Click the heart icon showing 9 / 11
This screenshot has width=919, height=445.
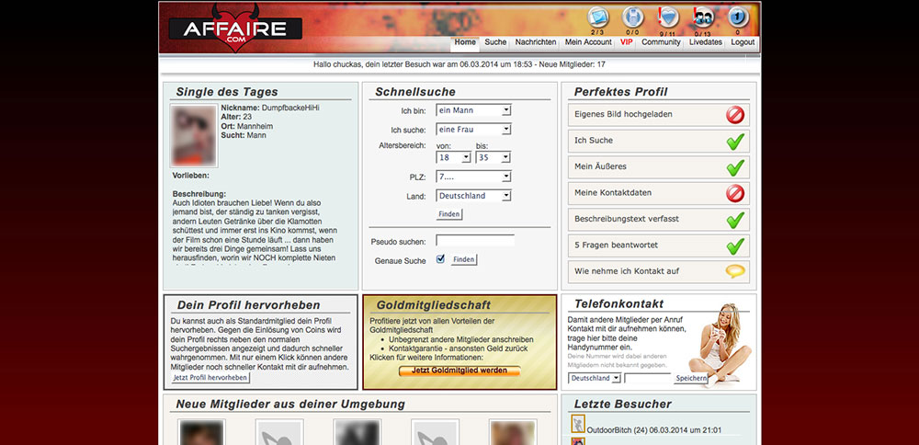[x=668, y=17]
